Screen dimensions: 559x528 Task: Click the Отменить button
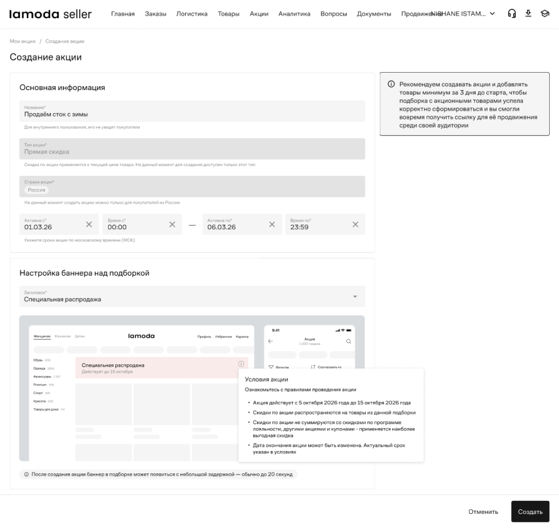(483, 512)
